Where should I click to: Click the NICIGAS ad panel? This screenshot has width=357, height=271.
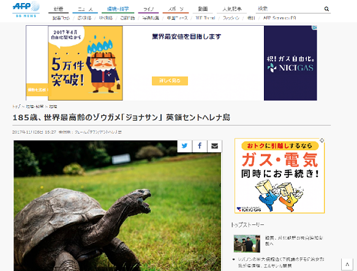point(290,63)
